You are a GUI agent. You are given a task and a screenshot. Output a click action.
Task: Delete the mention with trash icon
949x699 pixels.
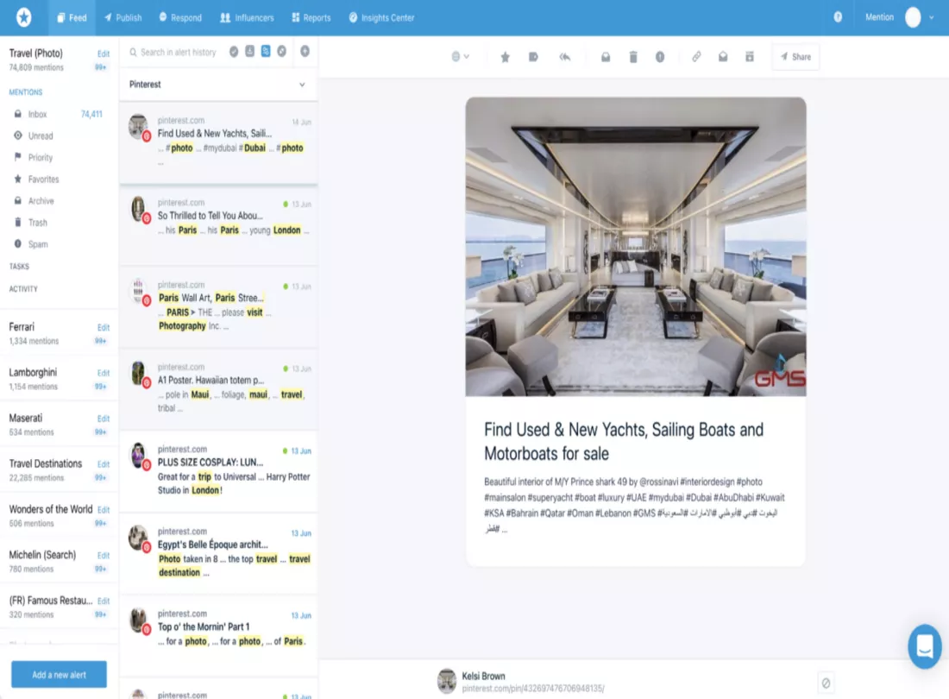click(633, 57)
